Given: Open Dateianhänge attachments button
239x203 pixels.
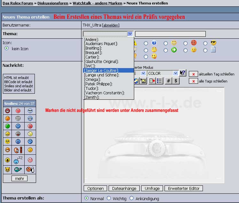Looking at the screenshot, I should coord(124,189).
